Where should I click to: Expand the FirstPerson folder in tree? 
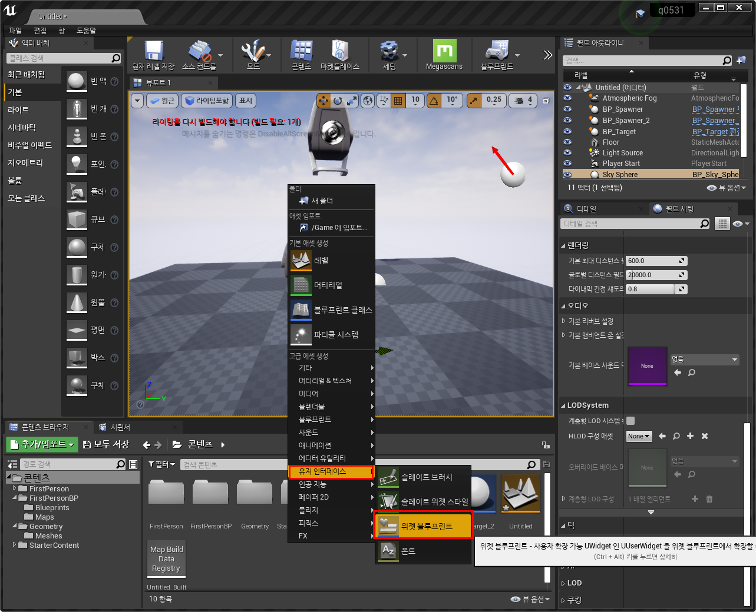tap(14, 488)
